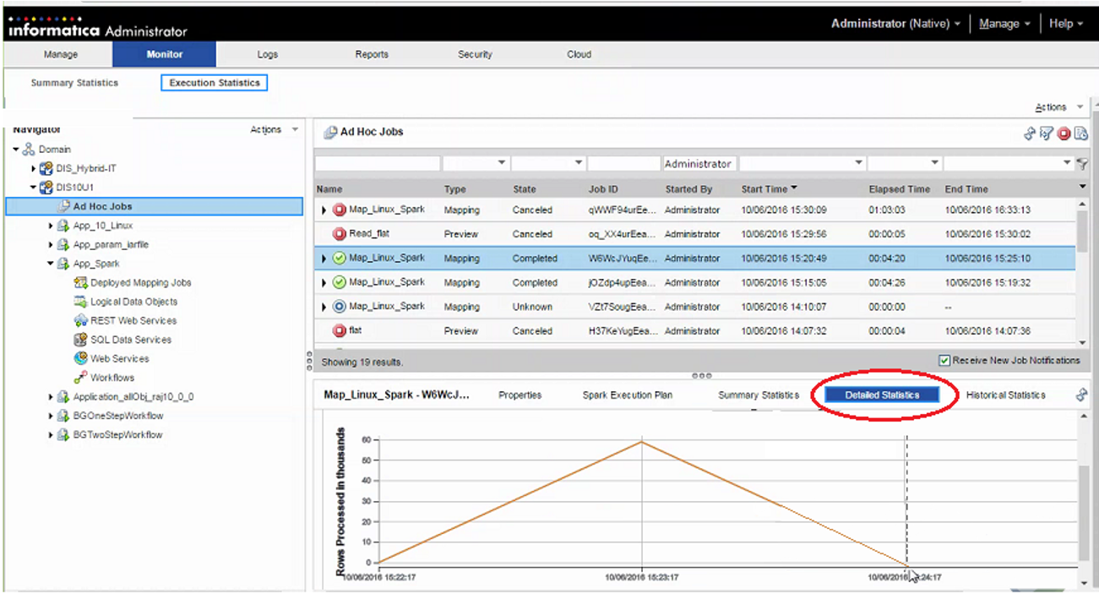1099x594 pixels.
Task: Open the Manage menu in header
Action: (1004, 24)
